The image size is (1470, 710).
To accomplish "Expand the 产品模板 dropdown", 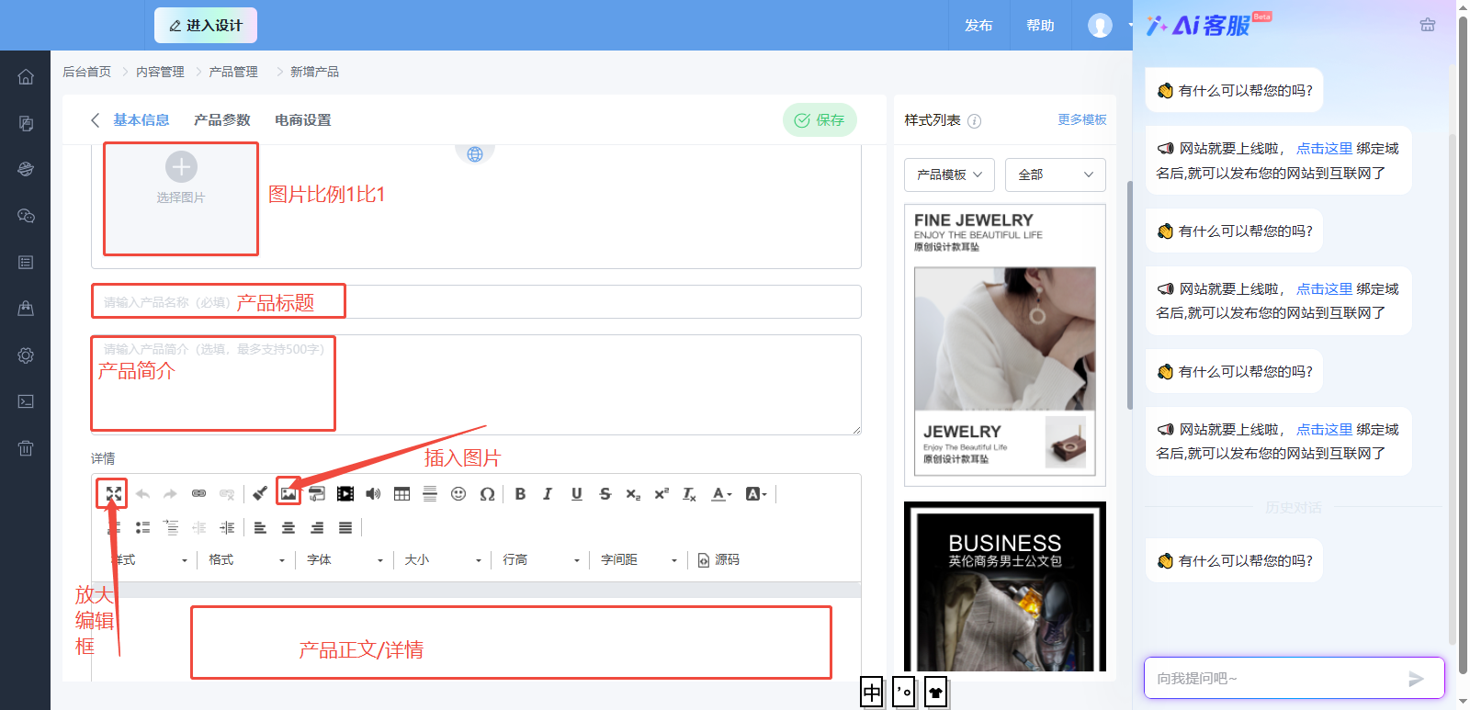I will (950, 175).
